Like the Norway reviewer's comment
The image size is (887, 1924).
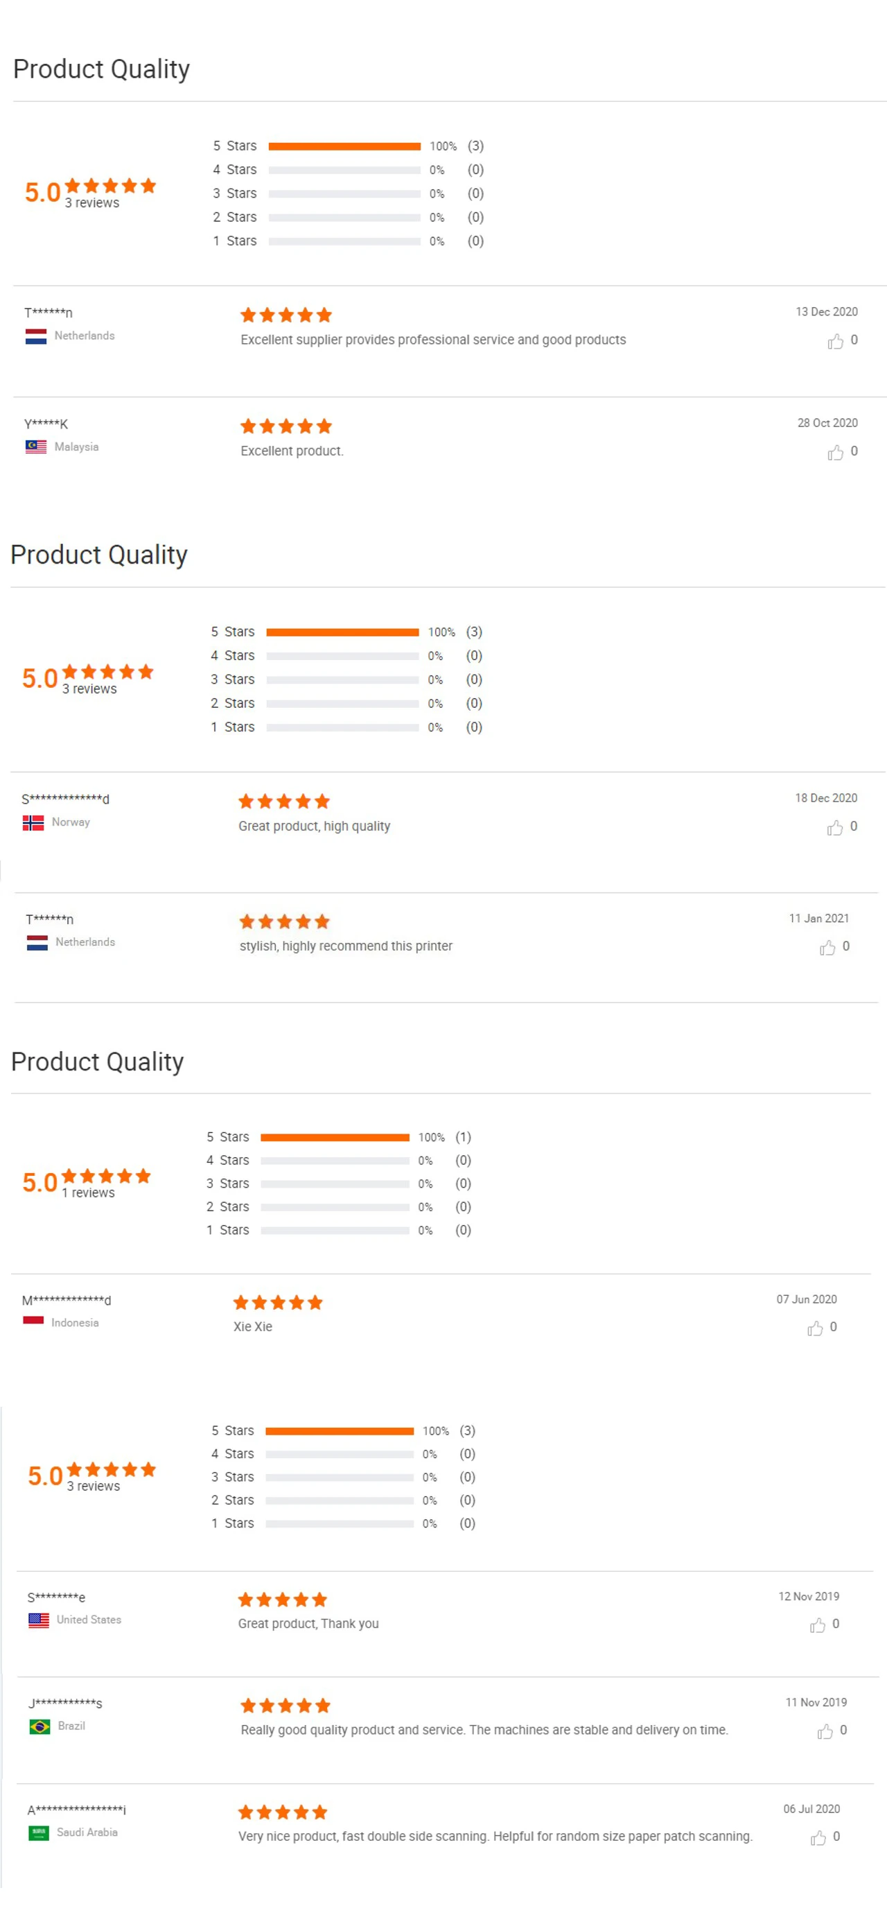834,827
